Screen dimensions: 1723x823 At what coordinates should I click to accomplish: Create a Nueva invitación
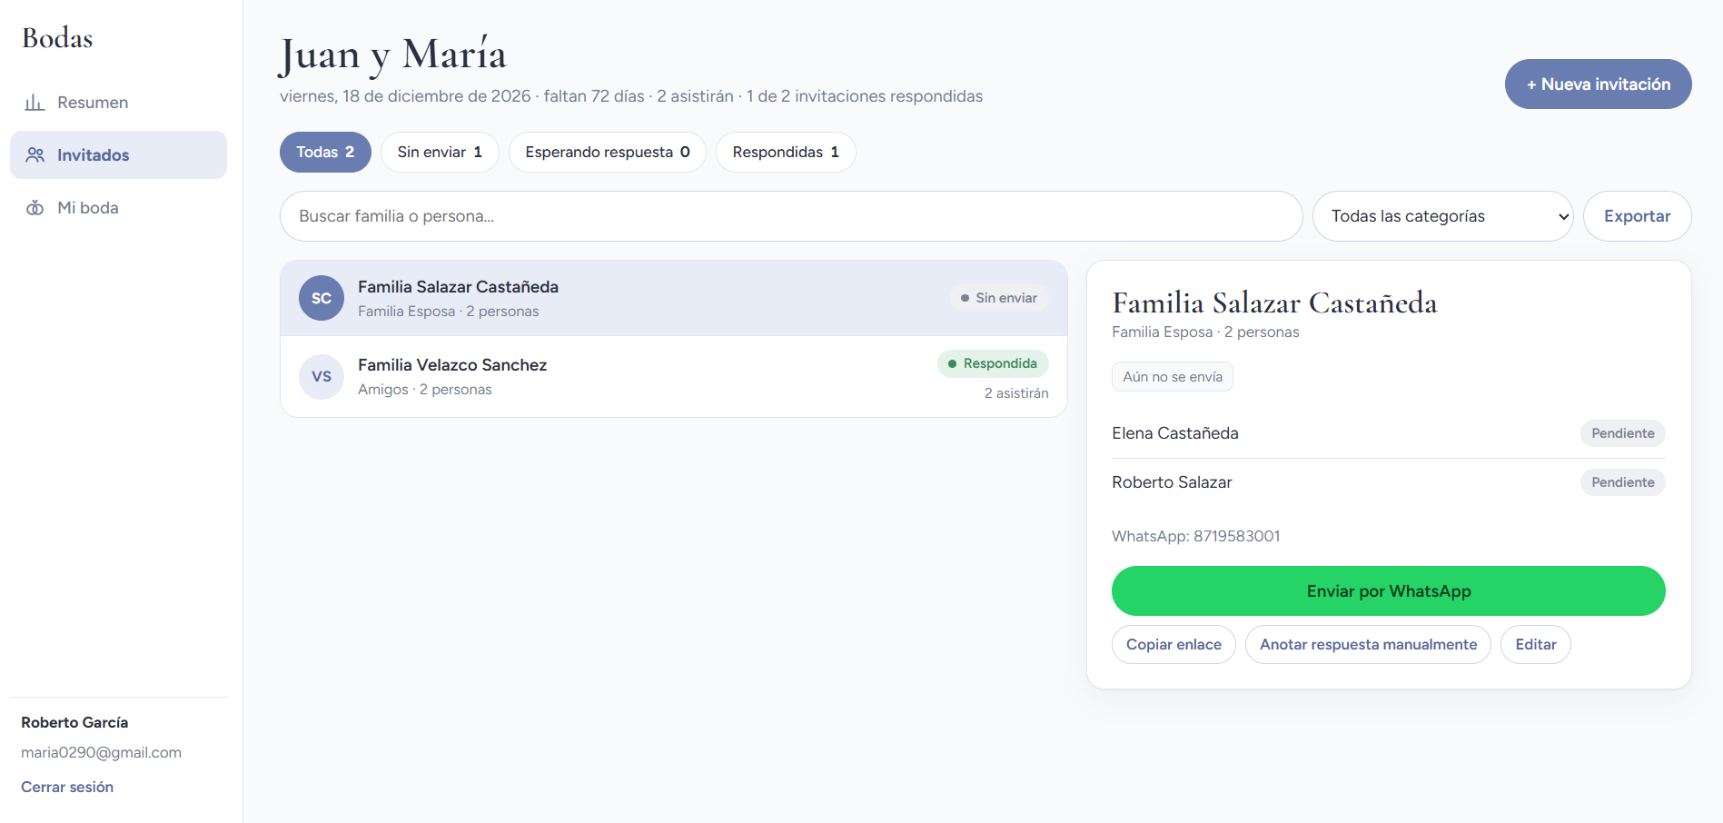(x=1598, y=84)
